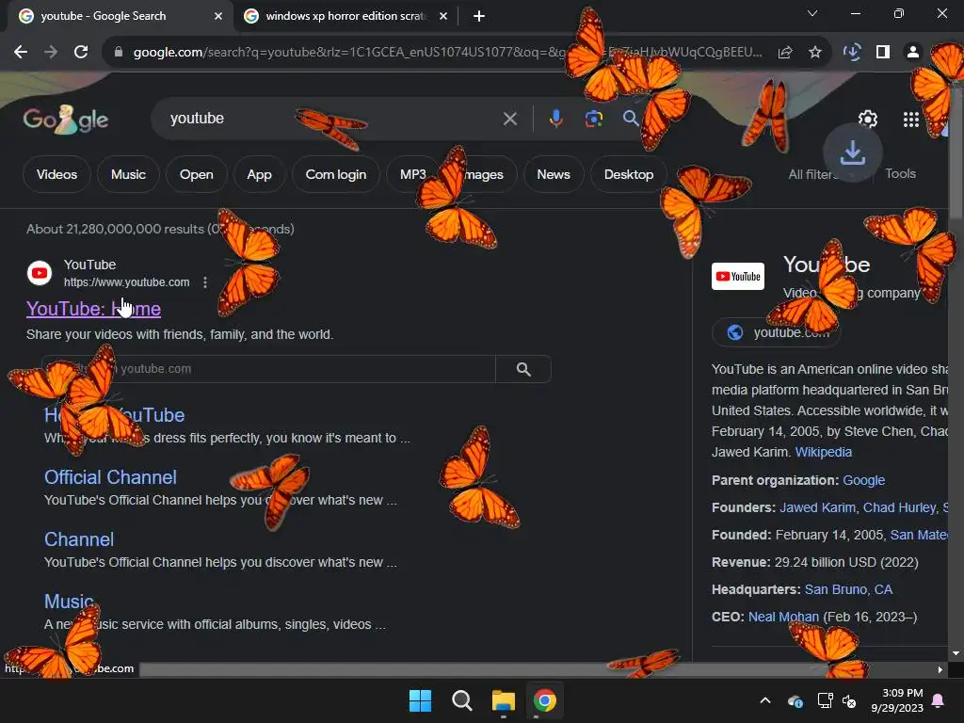The image size is (964, 723).
Task: Open Windows Start menu
Action: coord(421,700)
